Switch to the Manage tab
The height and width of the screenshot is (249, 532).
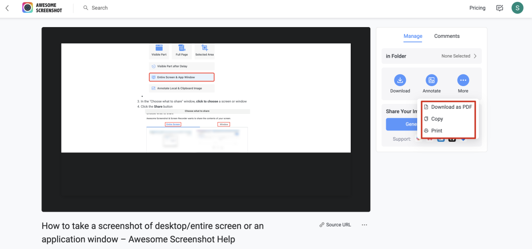tap(413, 36)
